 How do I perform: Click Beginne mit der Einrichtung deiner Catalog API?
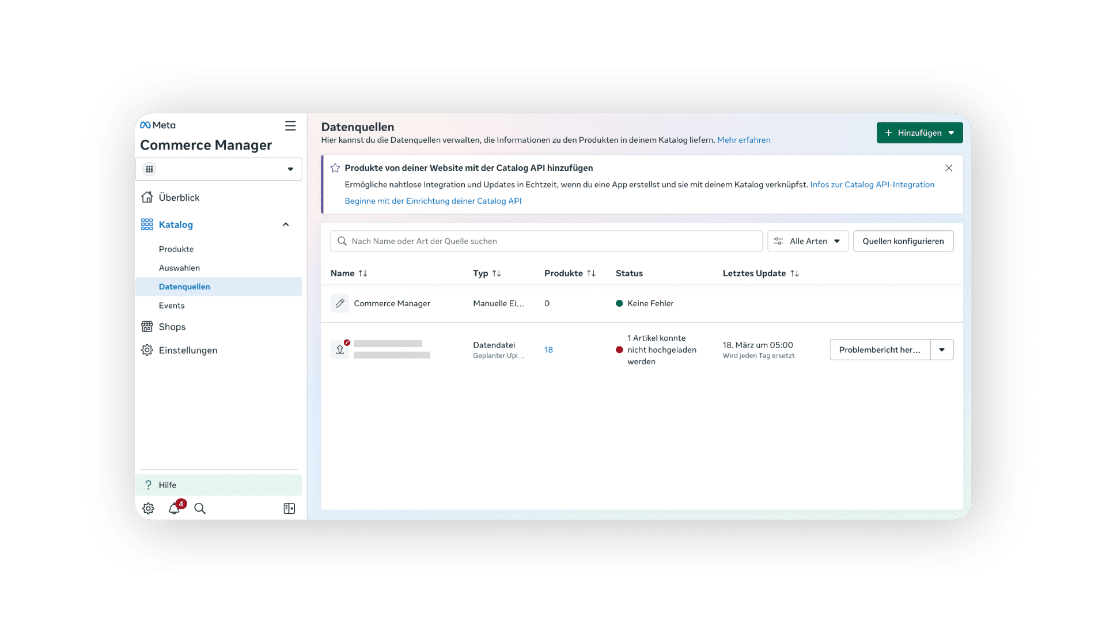[x=433, y=201]
